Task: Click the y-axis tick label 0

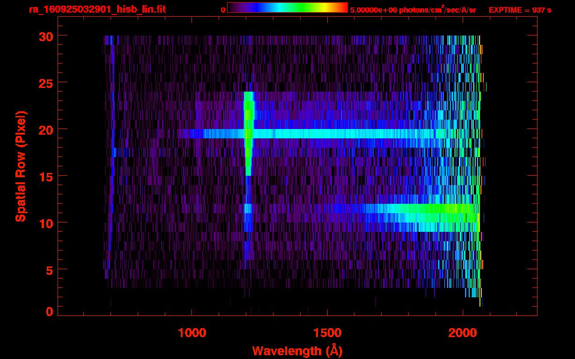Action: point(49,312)
